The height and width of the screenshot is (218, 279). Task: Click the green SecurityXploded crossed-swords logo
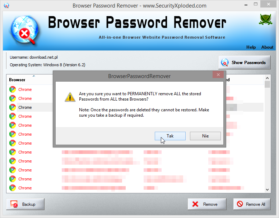(x=265, y=19)
